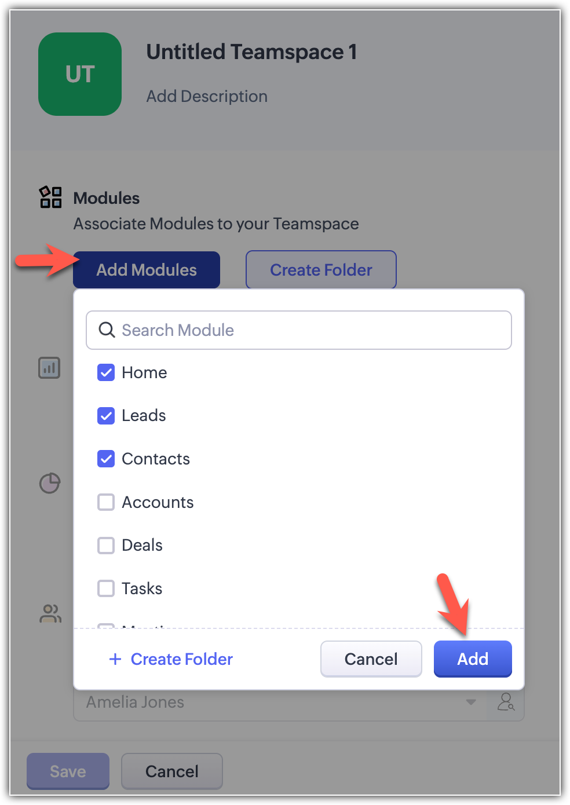The height and width of the screenshot is (805, 570).
Task: Enable the Deals module checkbox
Action: 106,545
